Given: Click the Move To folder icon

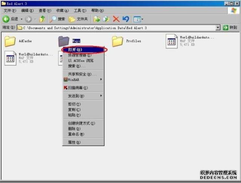Looking at the screenshot, I should pyautogui.click(x=97, y=19).
